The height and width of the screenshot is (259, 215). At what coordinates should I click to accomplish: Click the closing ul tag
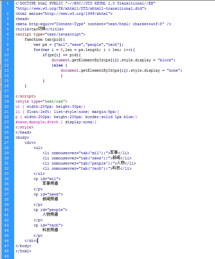pyautogui.click(x=39, y=174)
